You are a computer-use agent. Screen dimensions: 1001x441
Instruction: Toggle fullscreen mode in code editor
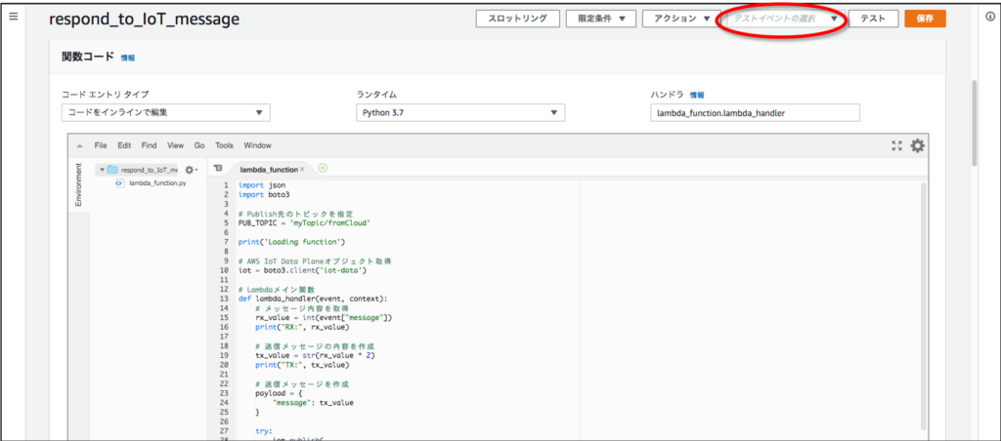tap(896, 145)
